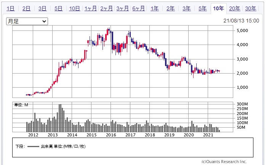The height and width of the screenshot is (165, 266).
Task: Click the 2016 year axis label
Action: tap(111, 135)
